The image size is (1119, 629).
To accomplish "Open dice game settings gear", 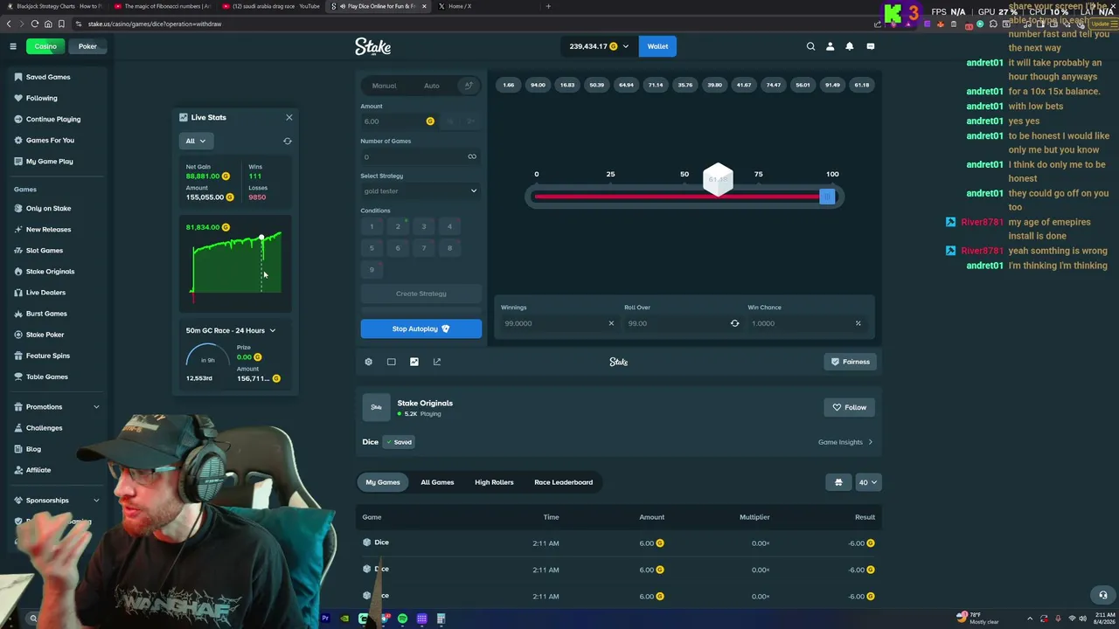I will [x=368, y=362].
